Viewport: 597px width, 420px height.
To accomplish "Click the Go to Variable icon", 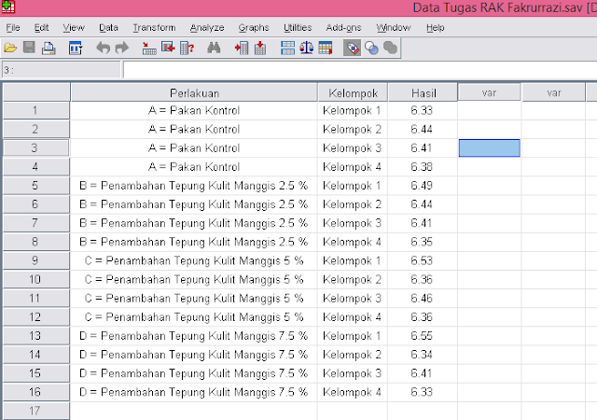I will point(168,48).
